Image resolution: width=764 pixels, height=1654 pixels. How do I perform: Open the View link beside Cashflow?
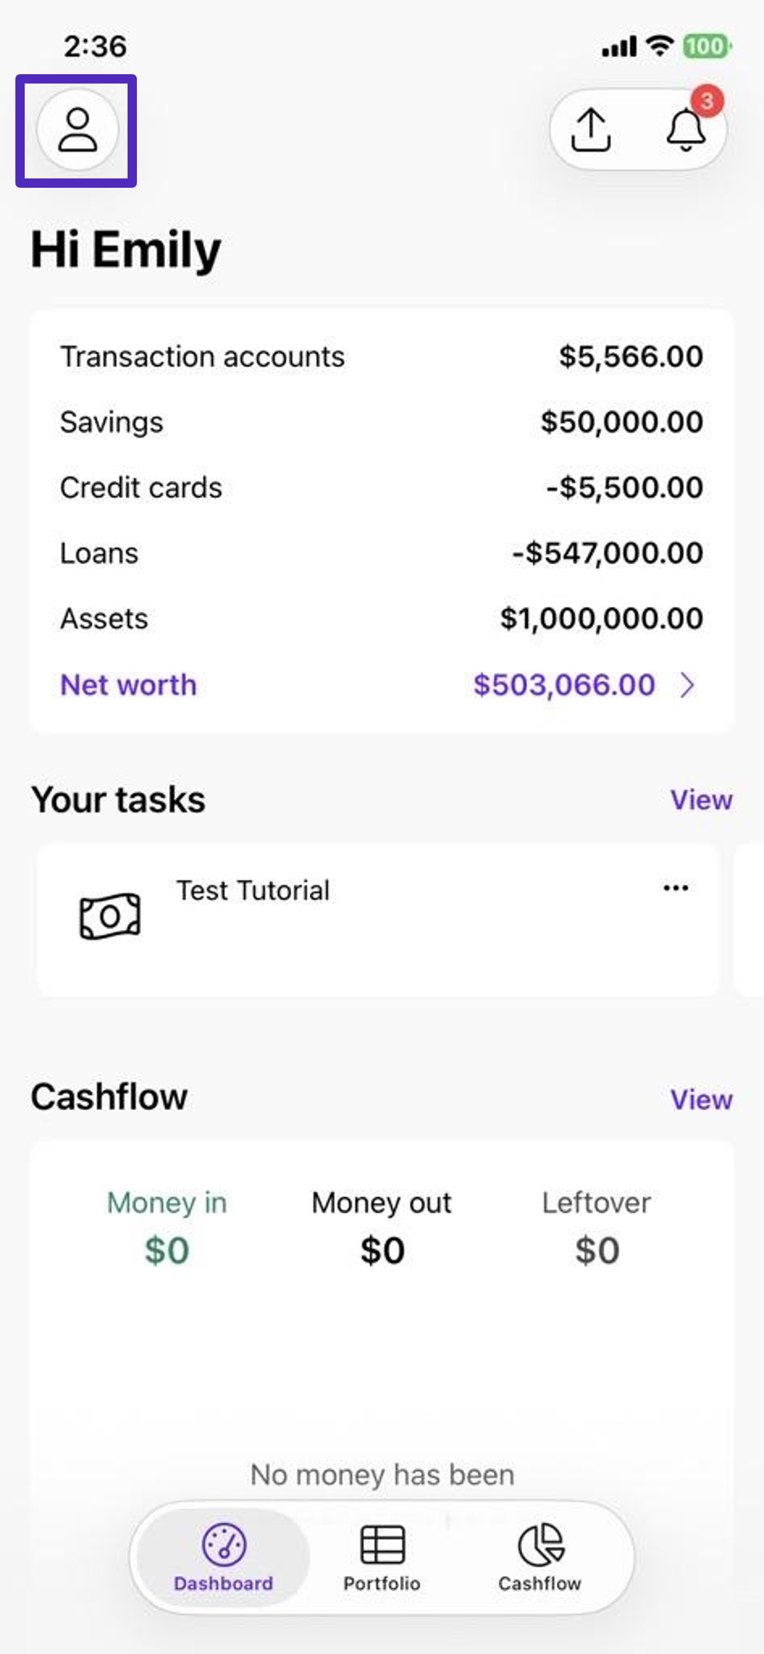pos(701,1100)
